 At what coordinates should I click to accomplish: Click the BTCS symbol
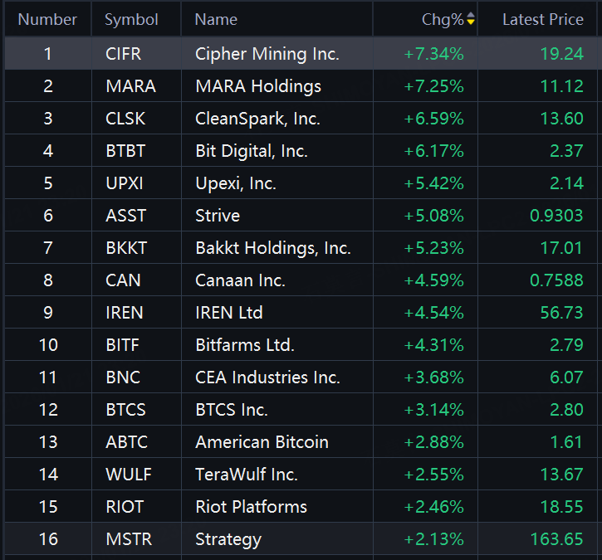tap(125, 410)
